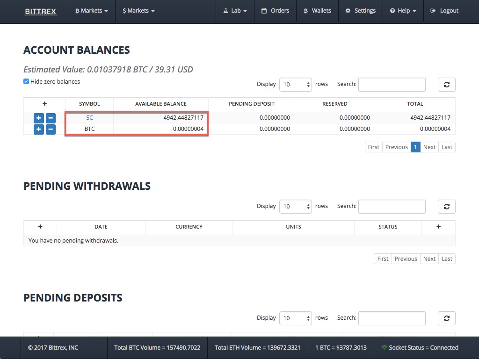479x359 pixels.
Task: Open the withdraw dialog for BTC
Action: 51,129
